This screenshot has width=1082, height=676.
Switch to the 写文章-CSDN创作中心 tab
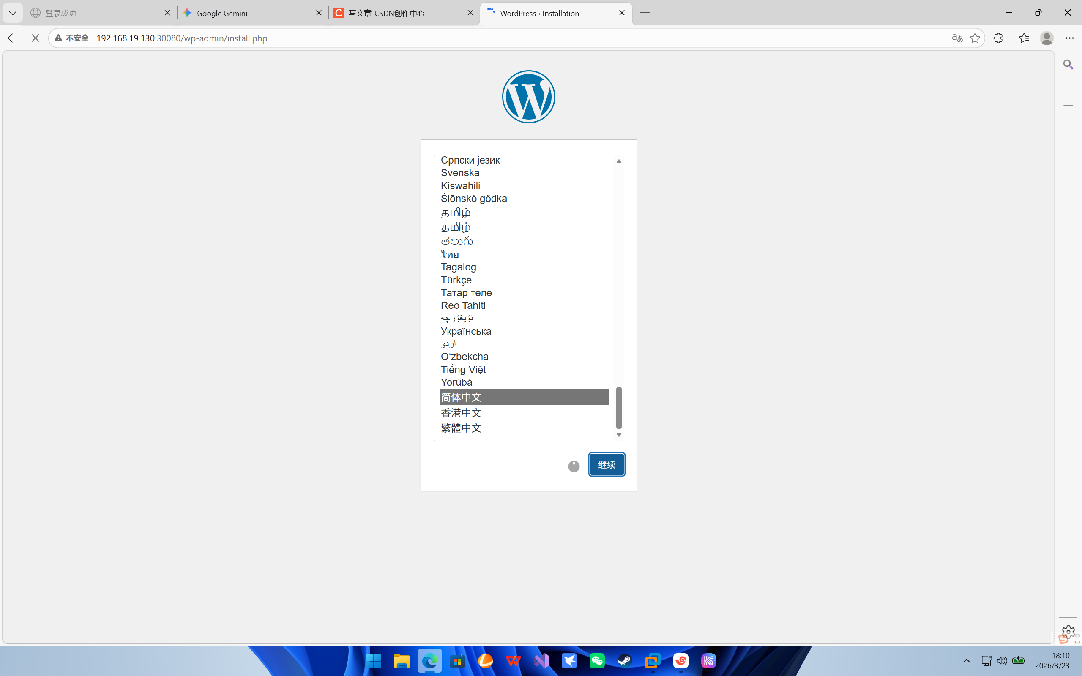[x=404, y=13]
